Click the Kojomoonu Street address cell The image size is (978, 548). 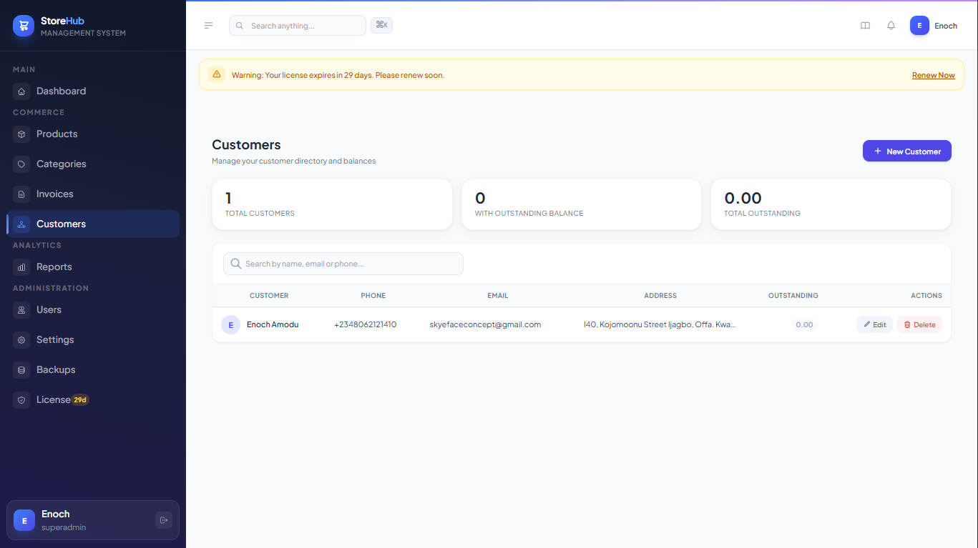[660, 324]
